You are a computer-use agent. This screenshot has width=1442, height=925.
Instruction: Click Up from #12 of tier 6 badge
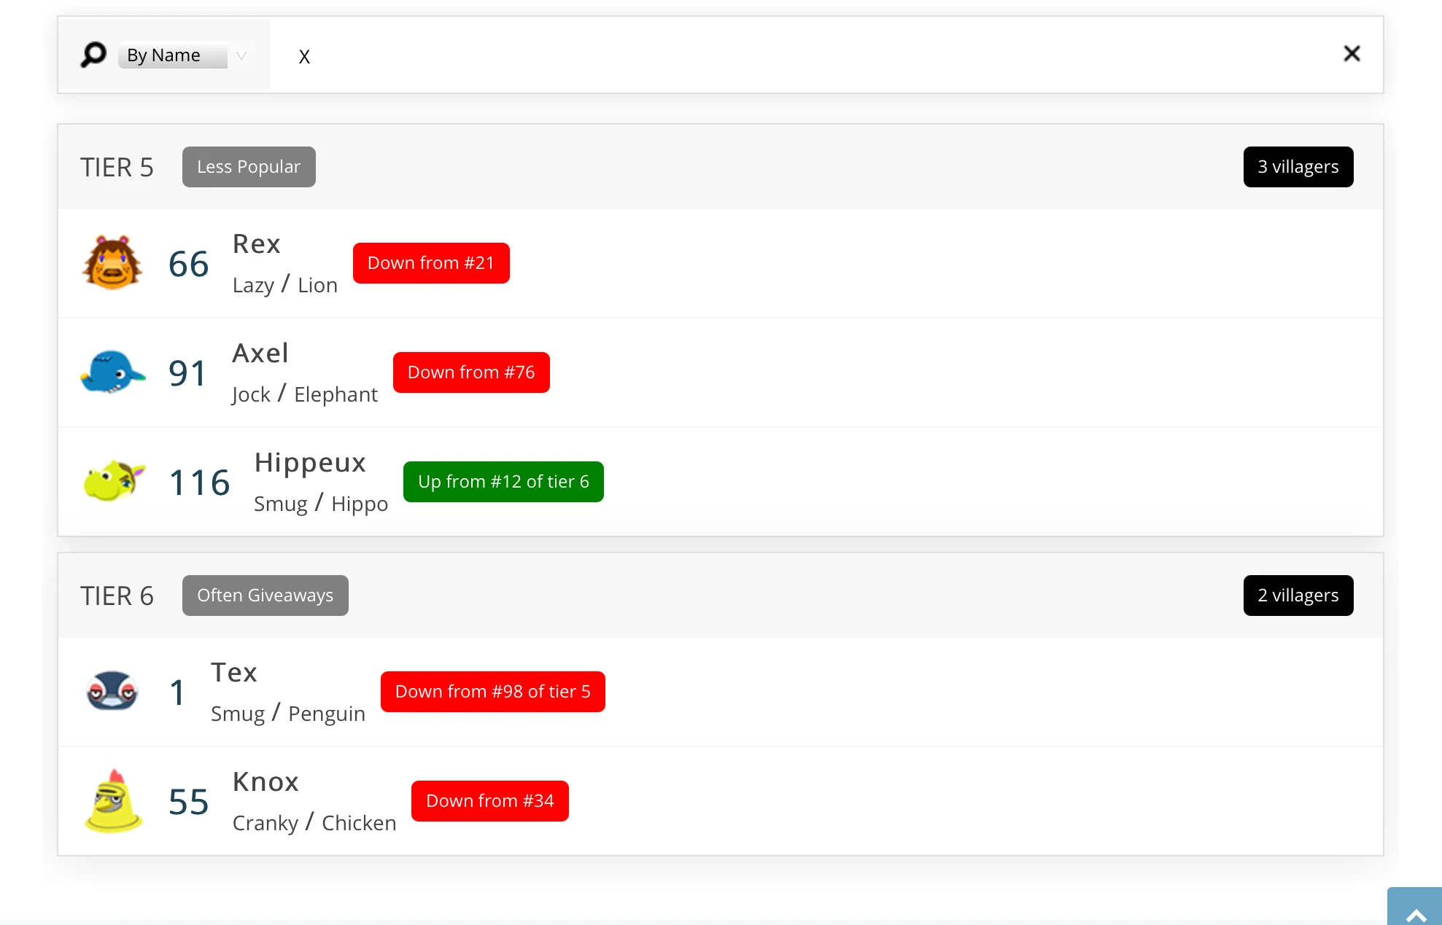pos(503,482)
